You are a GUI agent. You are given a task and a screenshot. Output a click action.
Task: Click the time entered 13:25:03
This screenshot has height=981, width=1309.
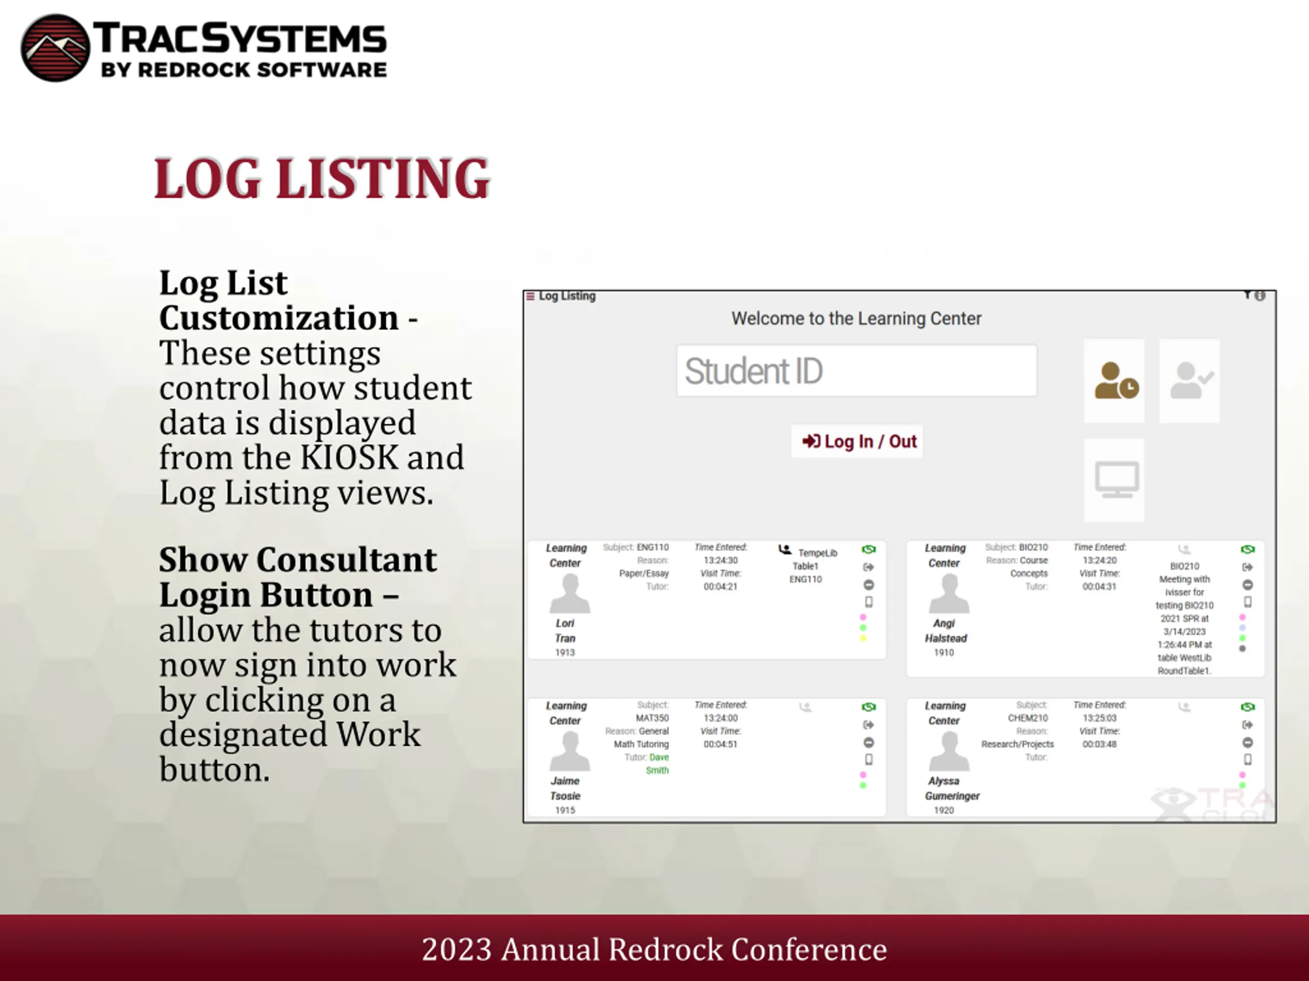(x=1099, y=718)
